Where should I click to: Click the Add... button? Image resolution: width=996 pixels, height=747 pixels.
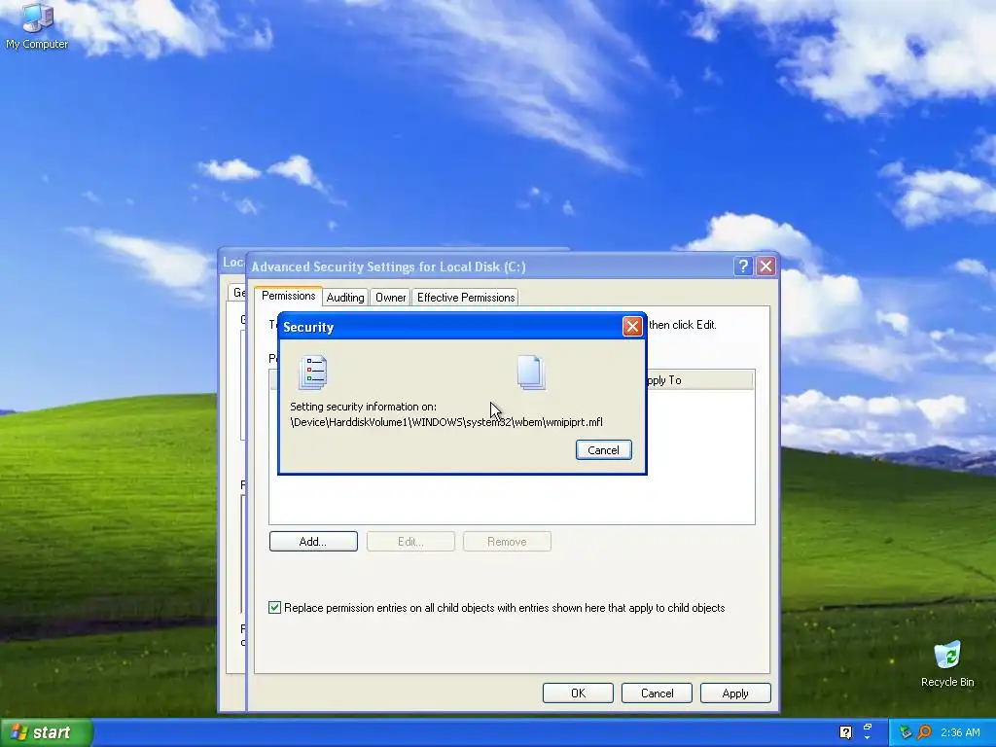coord(313,541)
